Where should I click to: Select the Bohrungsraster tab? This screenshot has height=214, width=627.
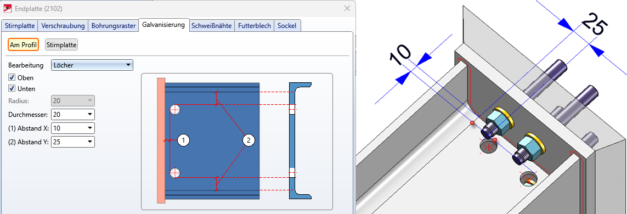[113, 26]
